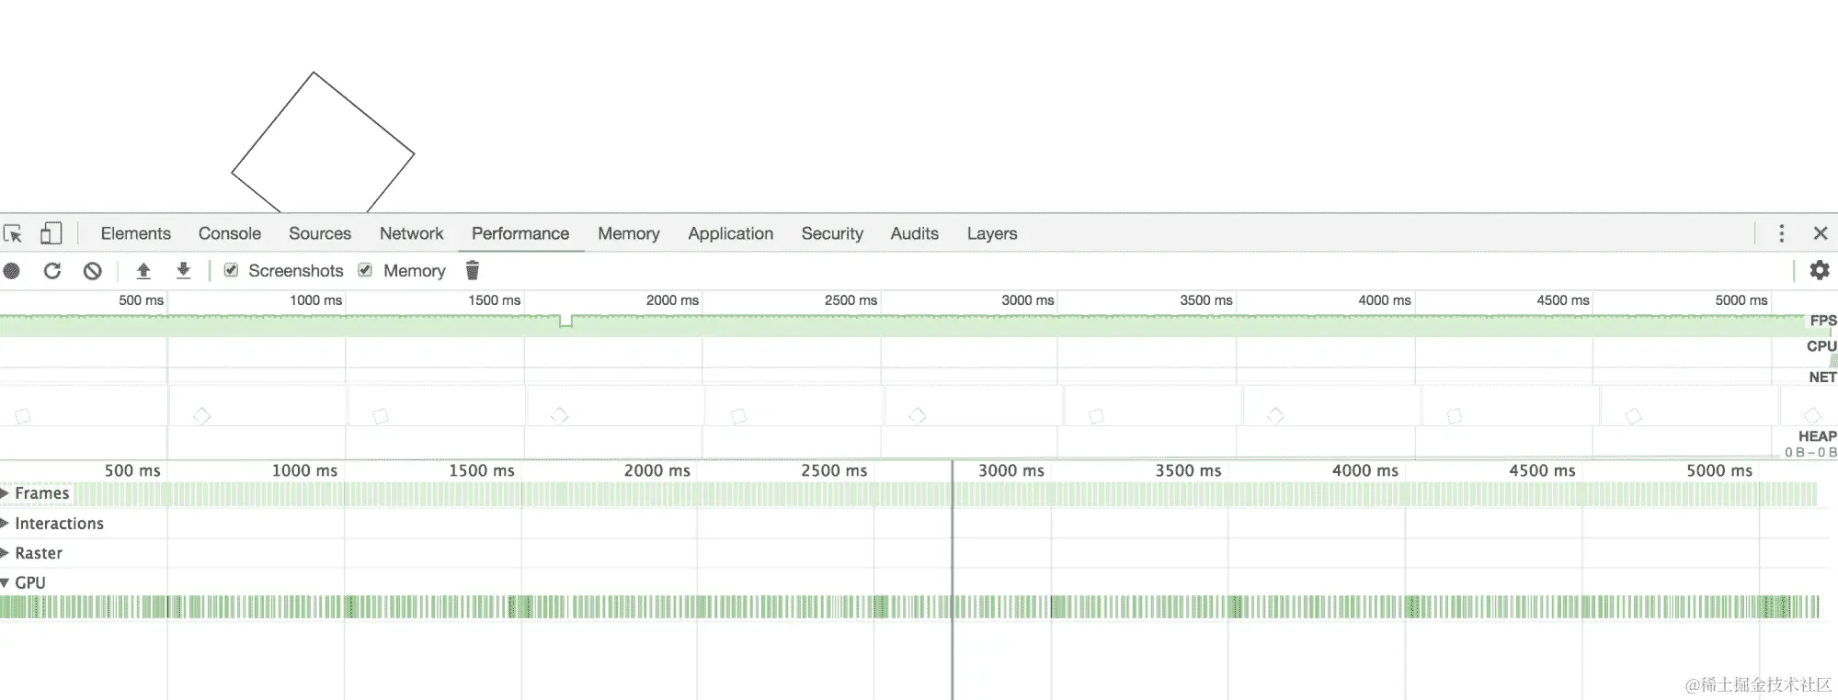Expand the Frames track
Screen dimensions: 1838x700
(x=5, y=493)
